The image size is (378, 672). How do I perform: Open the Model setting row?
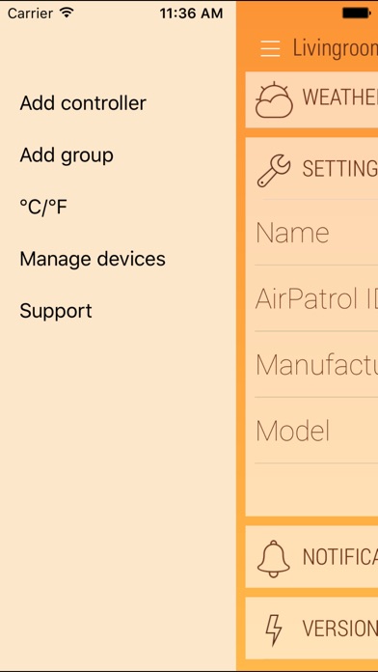pos(316,431)
